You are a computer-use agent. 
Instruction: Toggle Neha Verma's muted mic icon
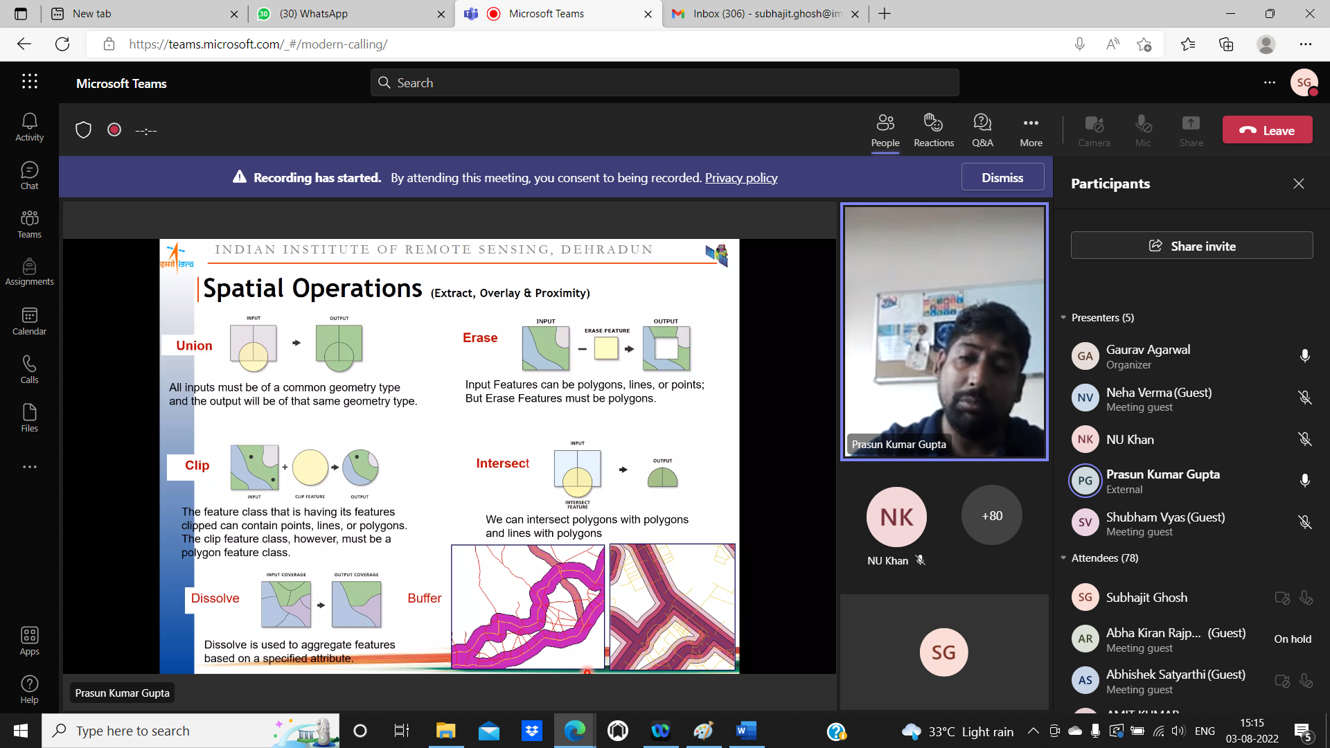pos(1304,398)
